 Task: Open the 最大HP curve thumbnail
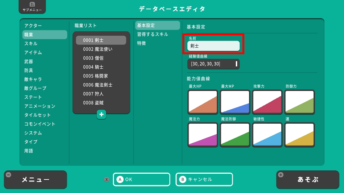[203, 102]
